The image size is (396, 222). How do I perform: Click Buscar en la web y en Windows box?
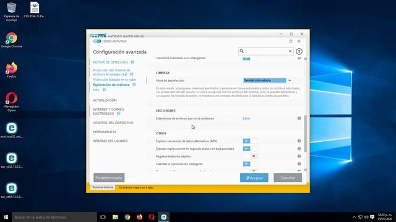(54, 217)
